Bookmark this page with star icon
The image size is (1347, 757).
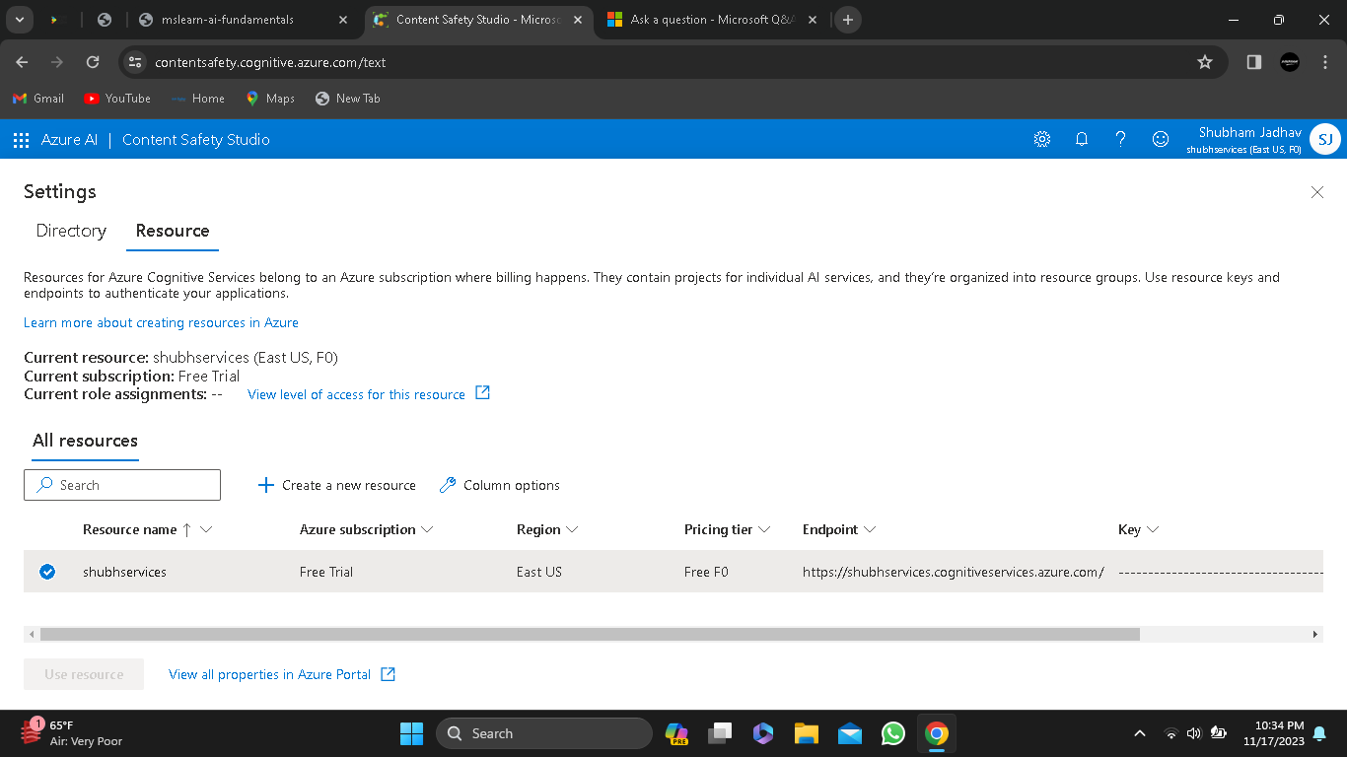click(1205, 62)
